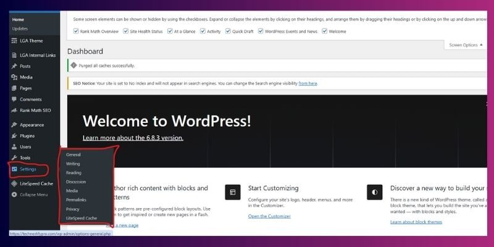Viewport: 494px width, 247px height.
Task: Click the block theme half-circle icon
Action: pyautogui.click(x=375, y=192)
